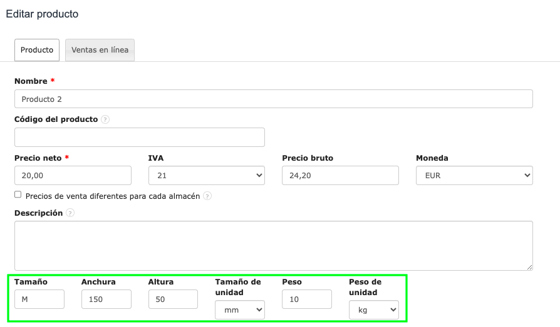Enable different sale prices per warehouse checkbox
Viewport: 560px width, 327px height.
[18, 195]
